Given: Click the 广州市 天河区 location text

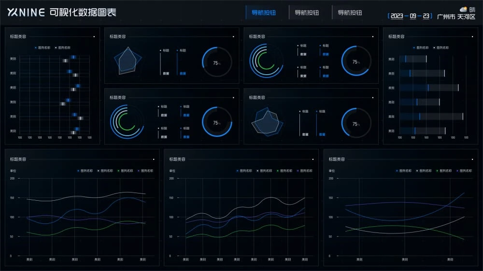Looking at the screenshot, I should 456,17.
